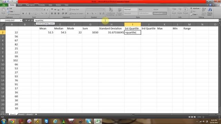Click inside the formula bar input

pos(126,20)
